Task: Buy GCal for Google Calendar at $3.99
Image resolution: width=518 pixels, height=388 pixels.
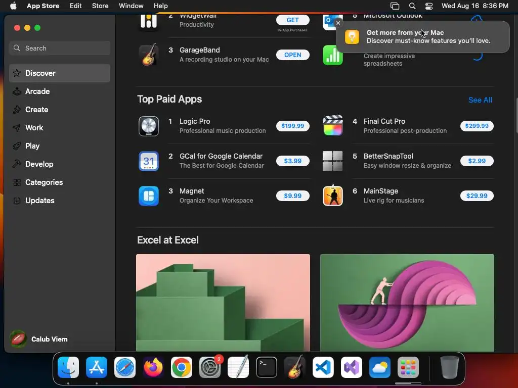Action: (293, 161)
